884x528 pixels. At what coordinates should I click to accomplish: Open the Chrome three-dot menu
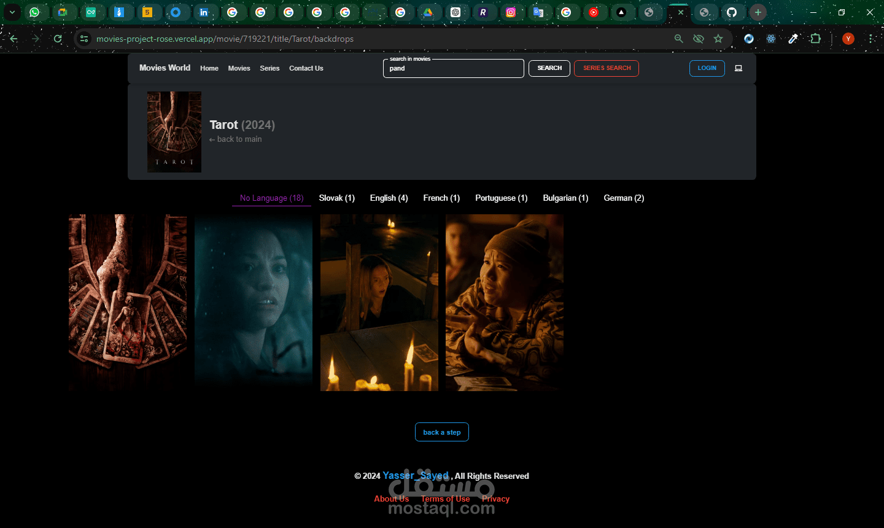pyautogui.click(x=870, y=39)
